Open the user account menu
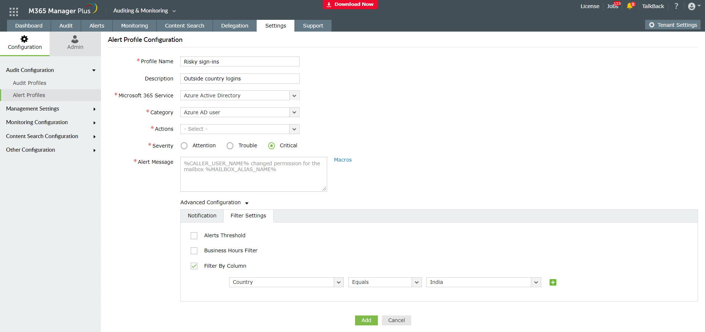This screenshot has height=332, width=705. click(693, 6)
